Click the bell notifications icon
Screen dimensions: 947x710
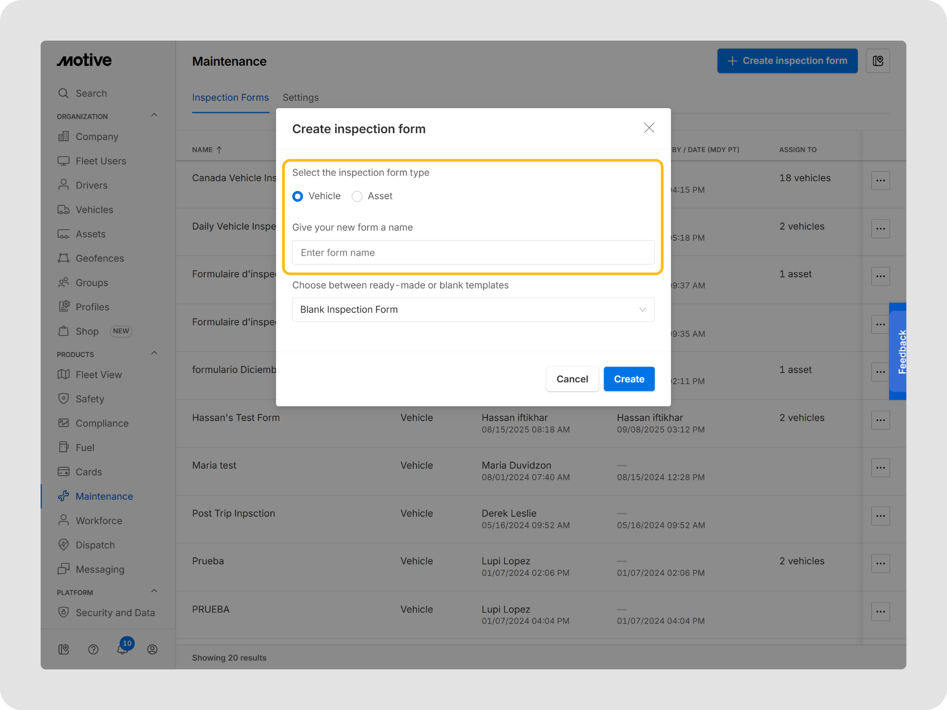point(122,649)
